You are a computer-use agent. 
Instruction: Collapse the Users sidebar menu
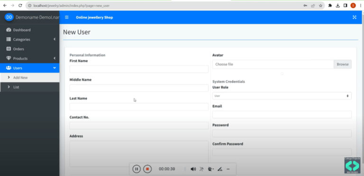[x=30, y=68]
